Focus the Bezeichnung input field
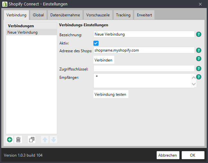Viewport: 208px width, 163px height. [144, 34]
